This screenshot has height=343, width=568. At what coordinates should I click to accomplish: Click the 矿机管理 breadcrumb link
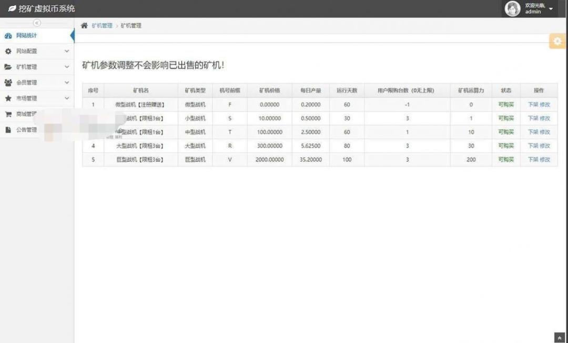point(102,26)
